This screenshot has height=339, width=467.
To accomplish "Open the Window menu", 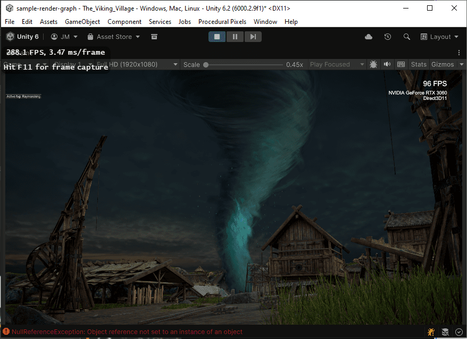I will coord(265,22).
